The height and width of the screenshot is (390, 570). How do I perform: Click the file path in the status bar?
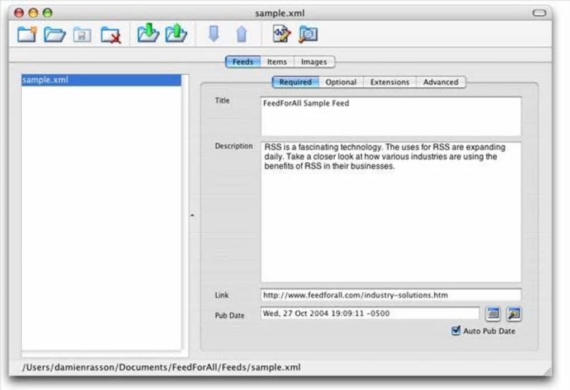[x=161, y=367]
